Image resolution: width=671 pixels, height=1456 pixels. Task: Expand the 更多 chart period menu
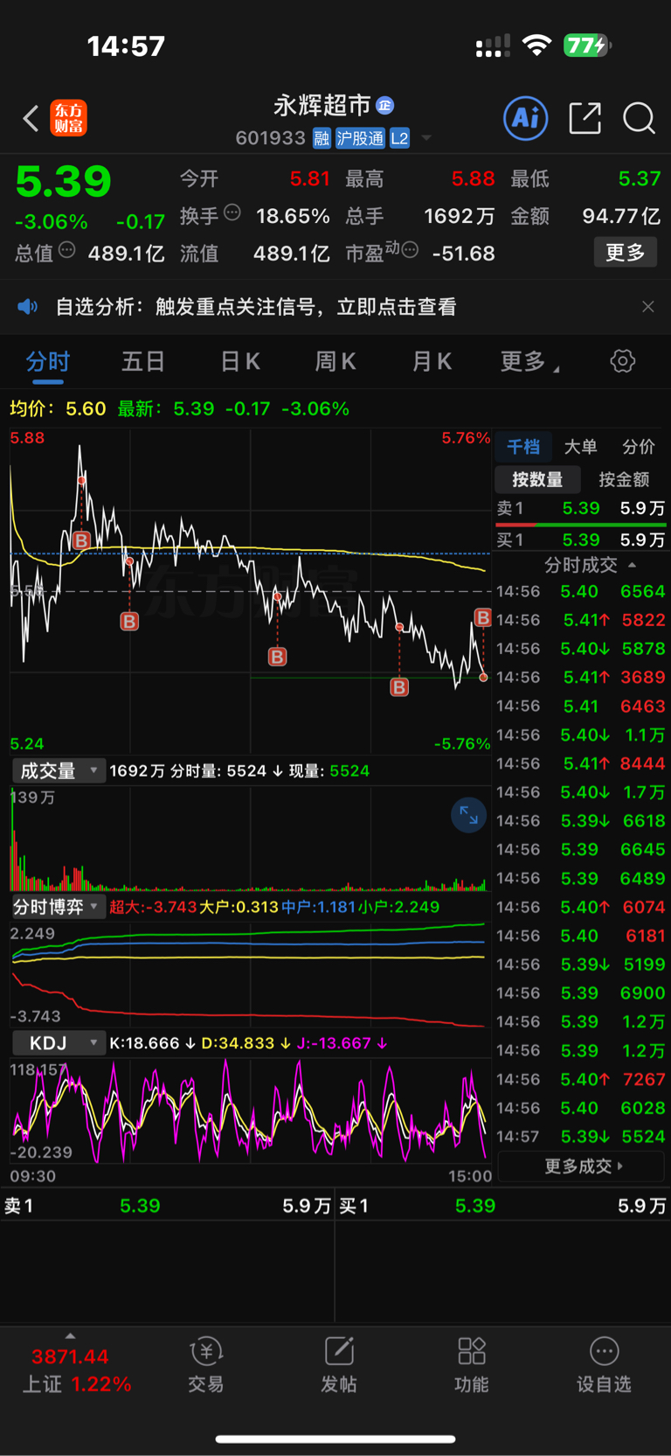[529, 361]
